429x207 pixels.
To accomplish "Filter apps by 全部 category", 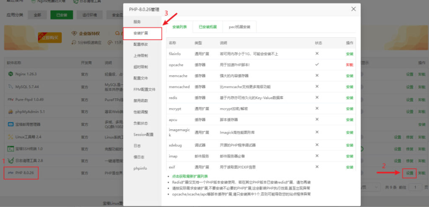I will pyautogui.click(x=37, y=15).
